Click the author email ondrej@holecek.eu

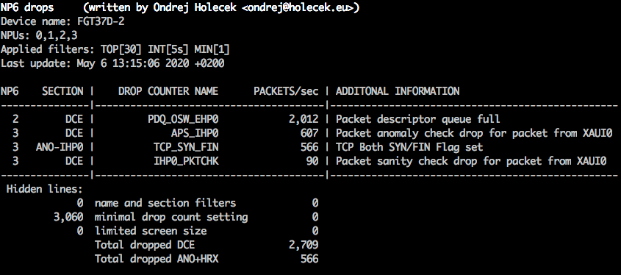click(x=300, y=8)
